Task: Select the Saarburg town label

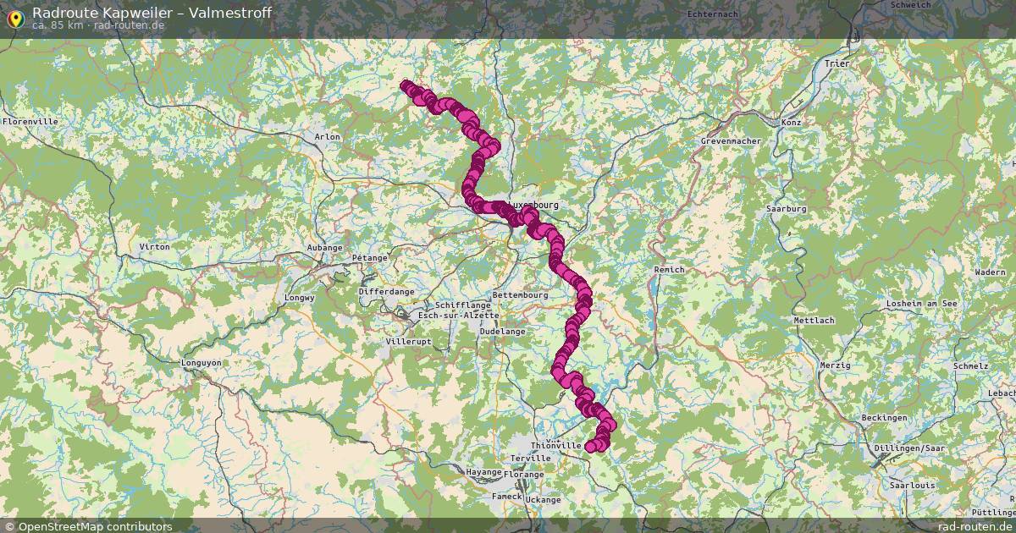Action: (x=786, y=208)
